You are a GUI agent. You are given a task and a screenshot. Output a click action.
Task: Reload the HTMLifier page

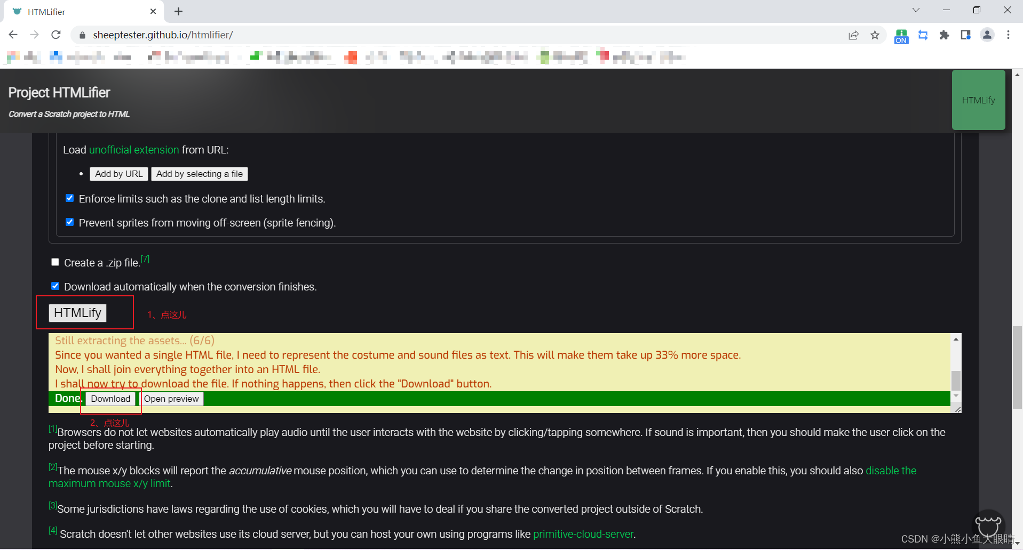point(56,35)
